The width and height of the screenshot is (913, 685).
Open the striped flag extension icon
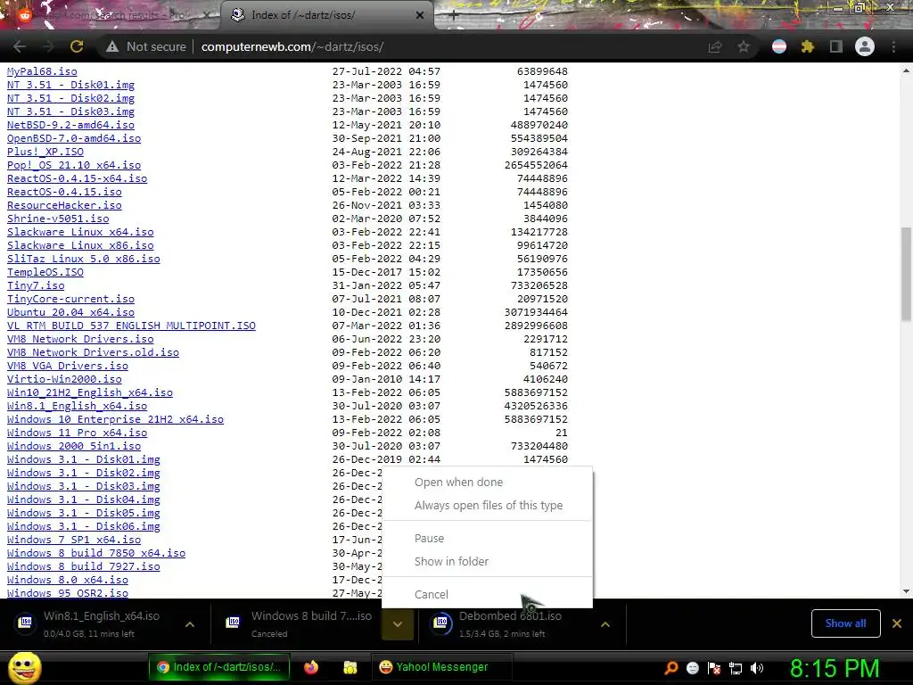779,46
